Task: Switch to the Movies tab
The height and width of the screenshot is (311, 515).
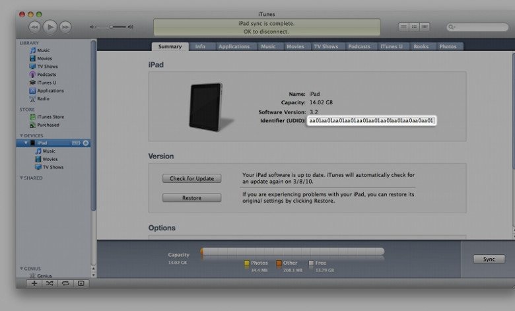Action: [x=295, y=47]
